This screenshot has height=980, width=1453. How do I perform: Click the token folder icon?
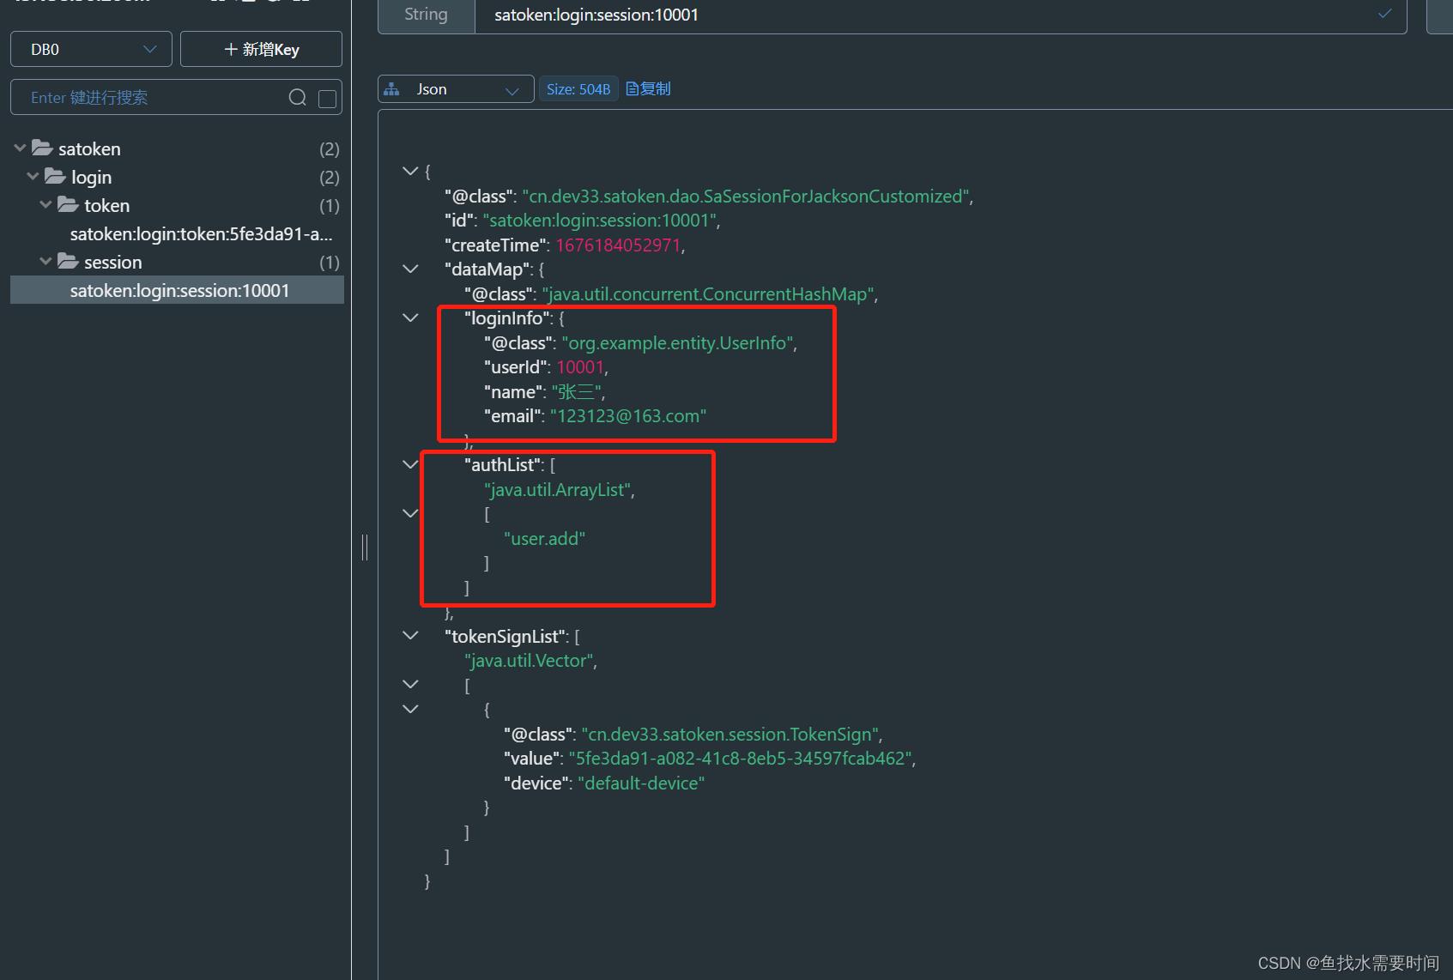[x=68, y=204]
